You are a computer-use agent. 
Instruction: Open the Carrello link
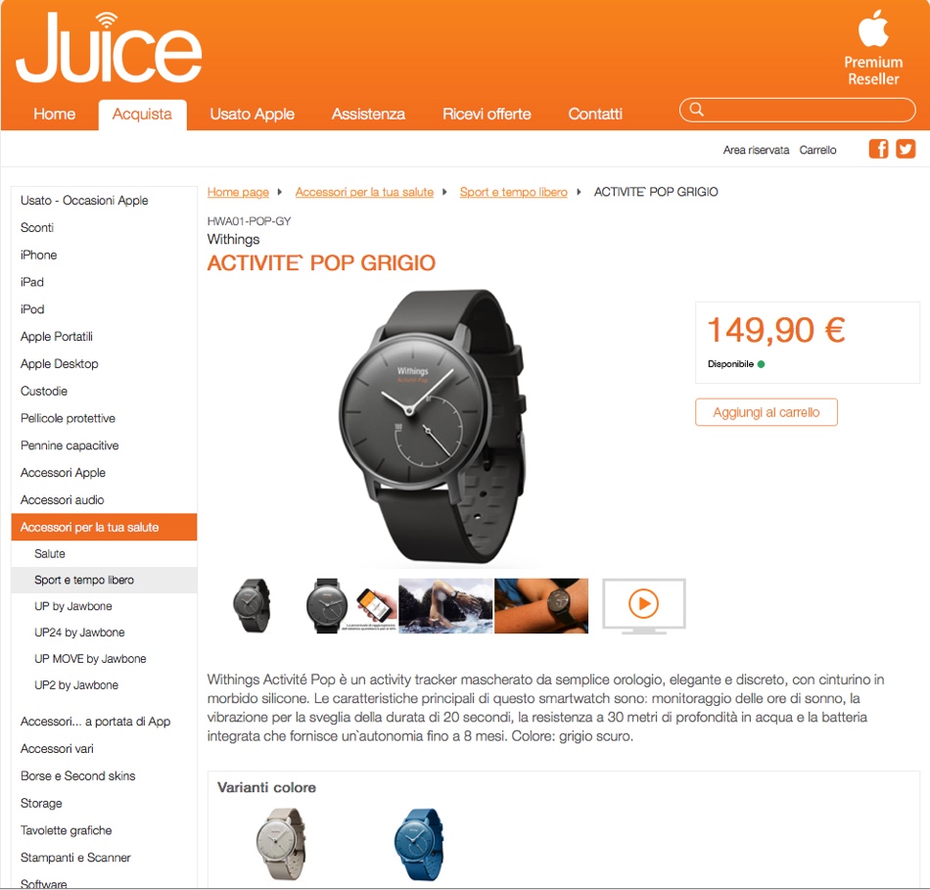tap(817, 150)
